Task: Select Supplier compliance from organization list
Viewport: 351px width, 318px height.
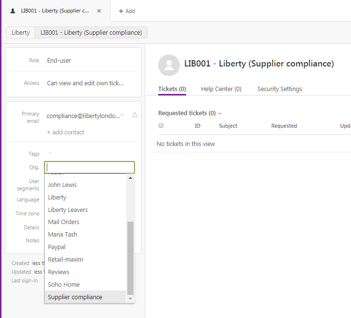Action: pos(75,297)
